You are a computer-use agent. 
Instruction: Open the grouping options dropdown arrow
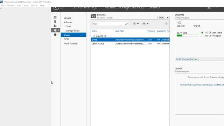tap(148, 24)
